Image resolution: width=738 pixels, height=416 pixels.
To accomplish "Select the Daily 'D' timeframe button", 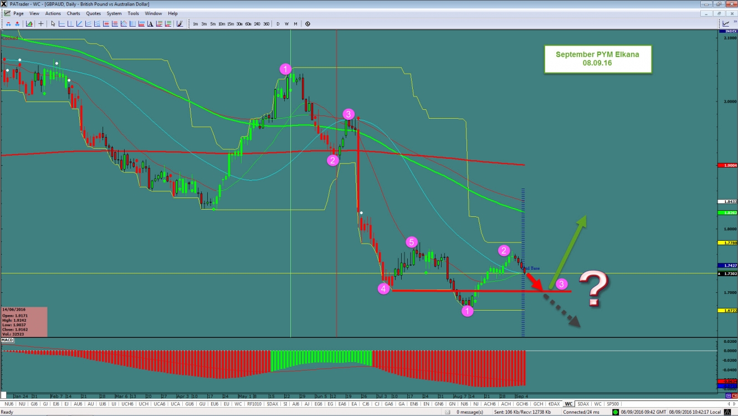I will [x=278, y=24].
